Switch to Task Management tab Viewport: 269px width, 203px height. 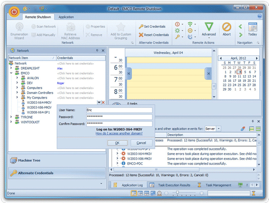(x=214, y=185)
